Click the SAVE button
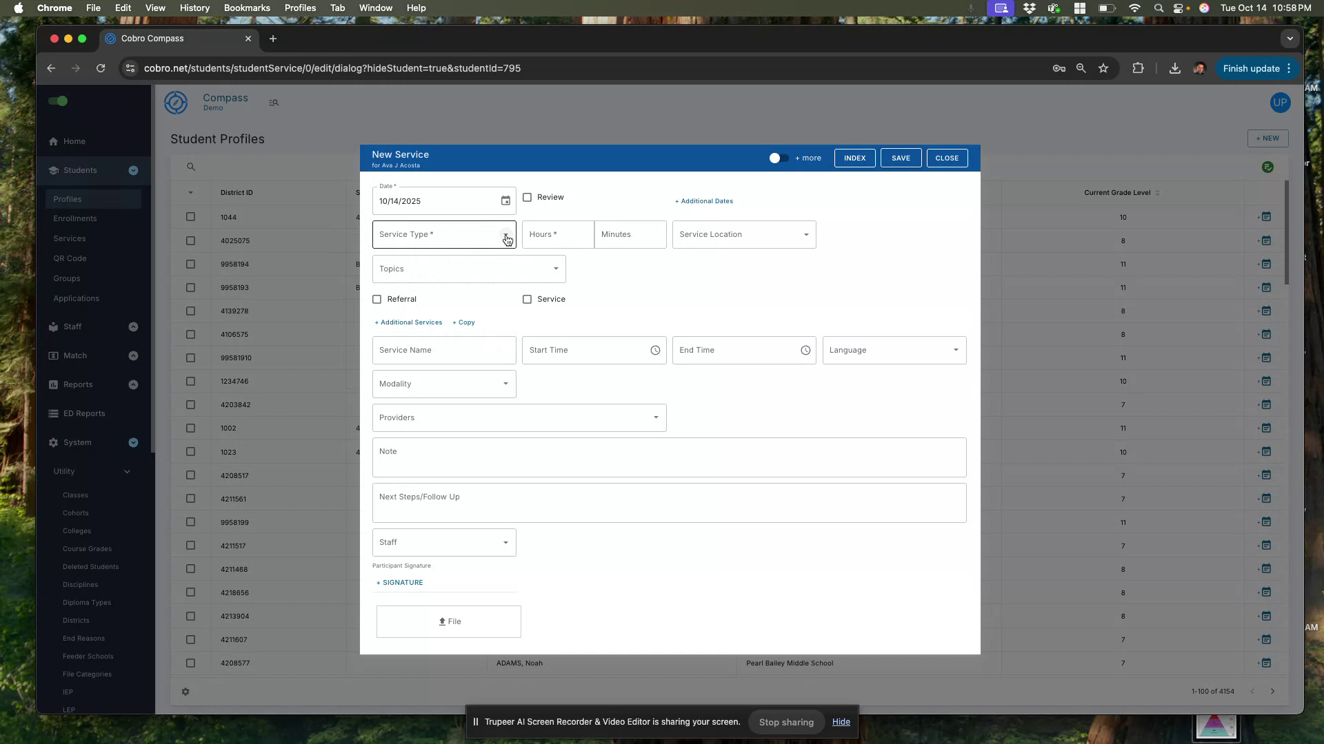This screenshot has width=1324, height=744. (x=901, y=158)
